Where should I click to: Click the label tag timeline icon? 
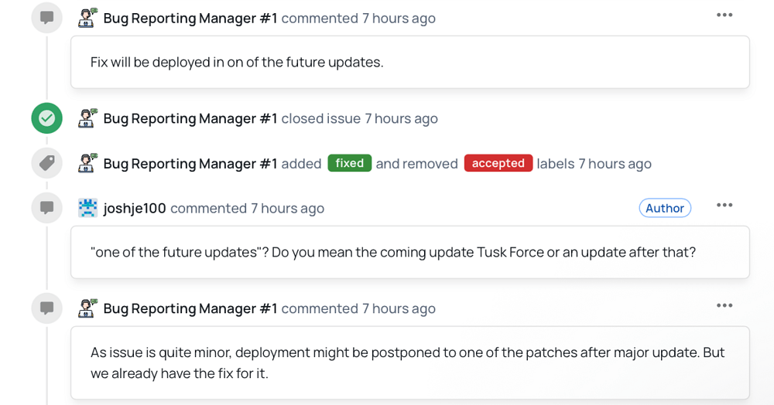tap(47, 163)
